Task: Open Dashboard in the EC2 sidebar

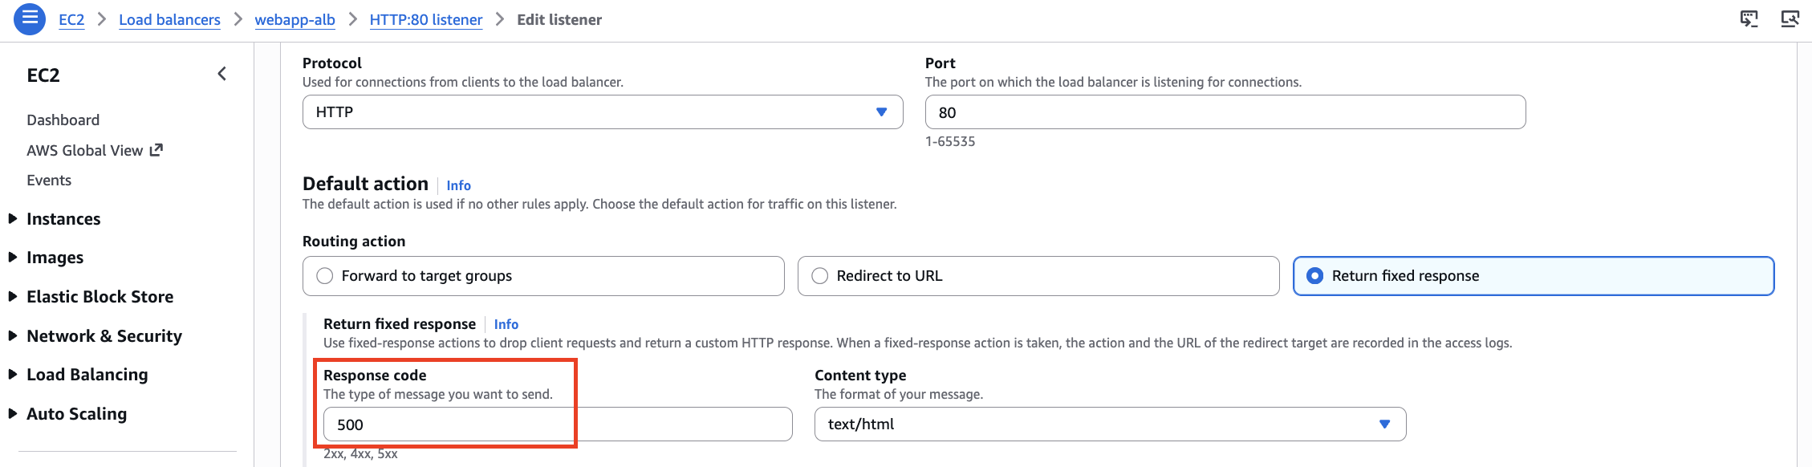Action: pyautogui.click(x=63, y=120)
